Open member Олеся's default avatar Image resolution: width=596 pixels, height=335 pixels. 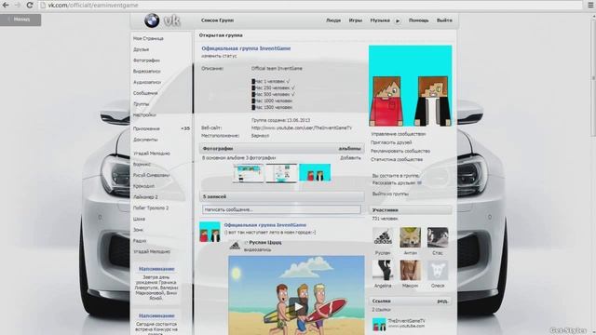coord(438,271)
